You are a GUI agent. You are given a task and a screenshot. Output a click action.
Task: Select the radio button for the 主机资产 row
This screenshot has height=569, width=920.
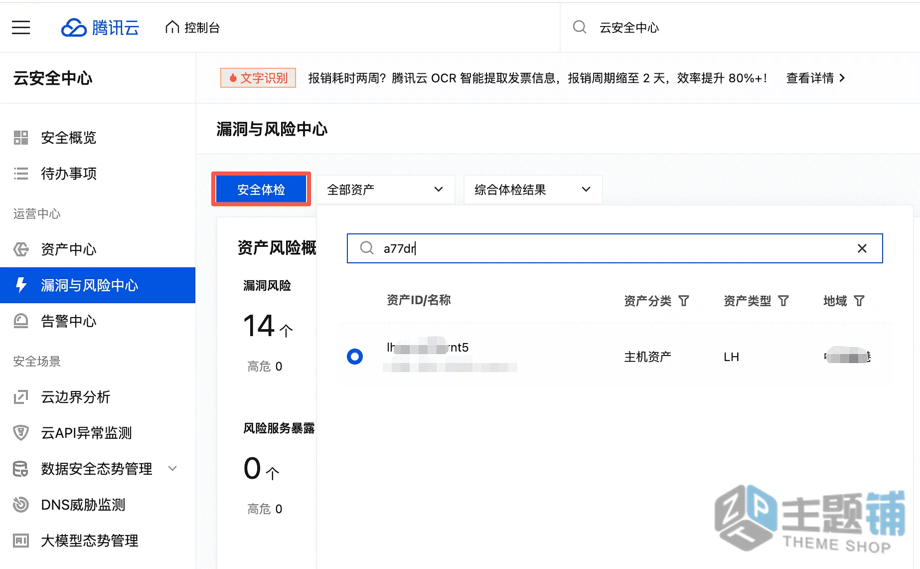[355, 357]
